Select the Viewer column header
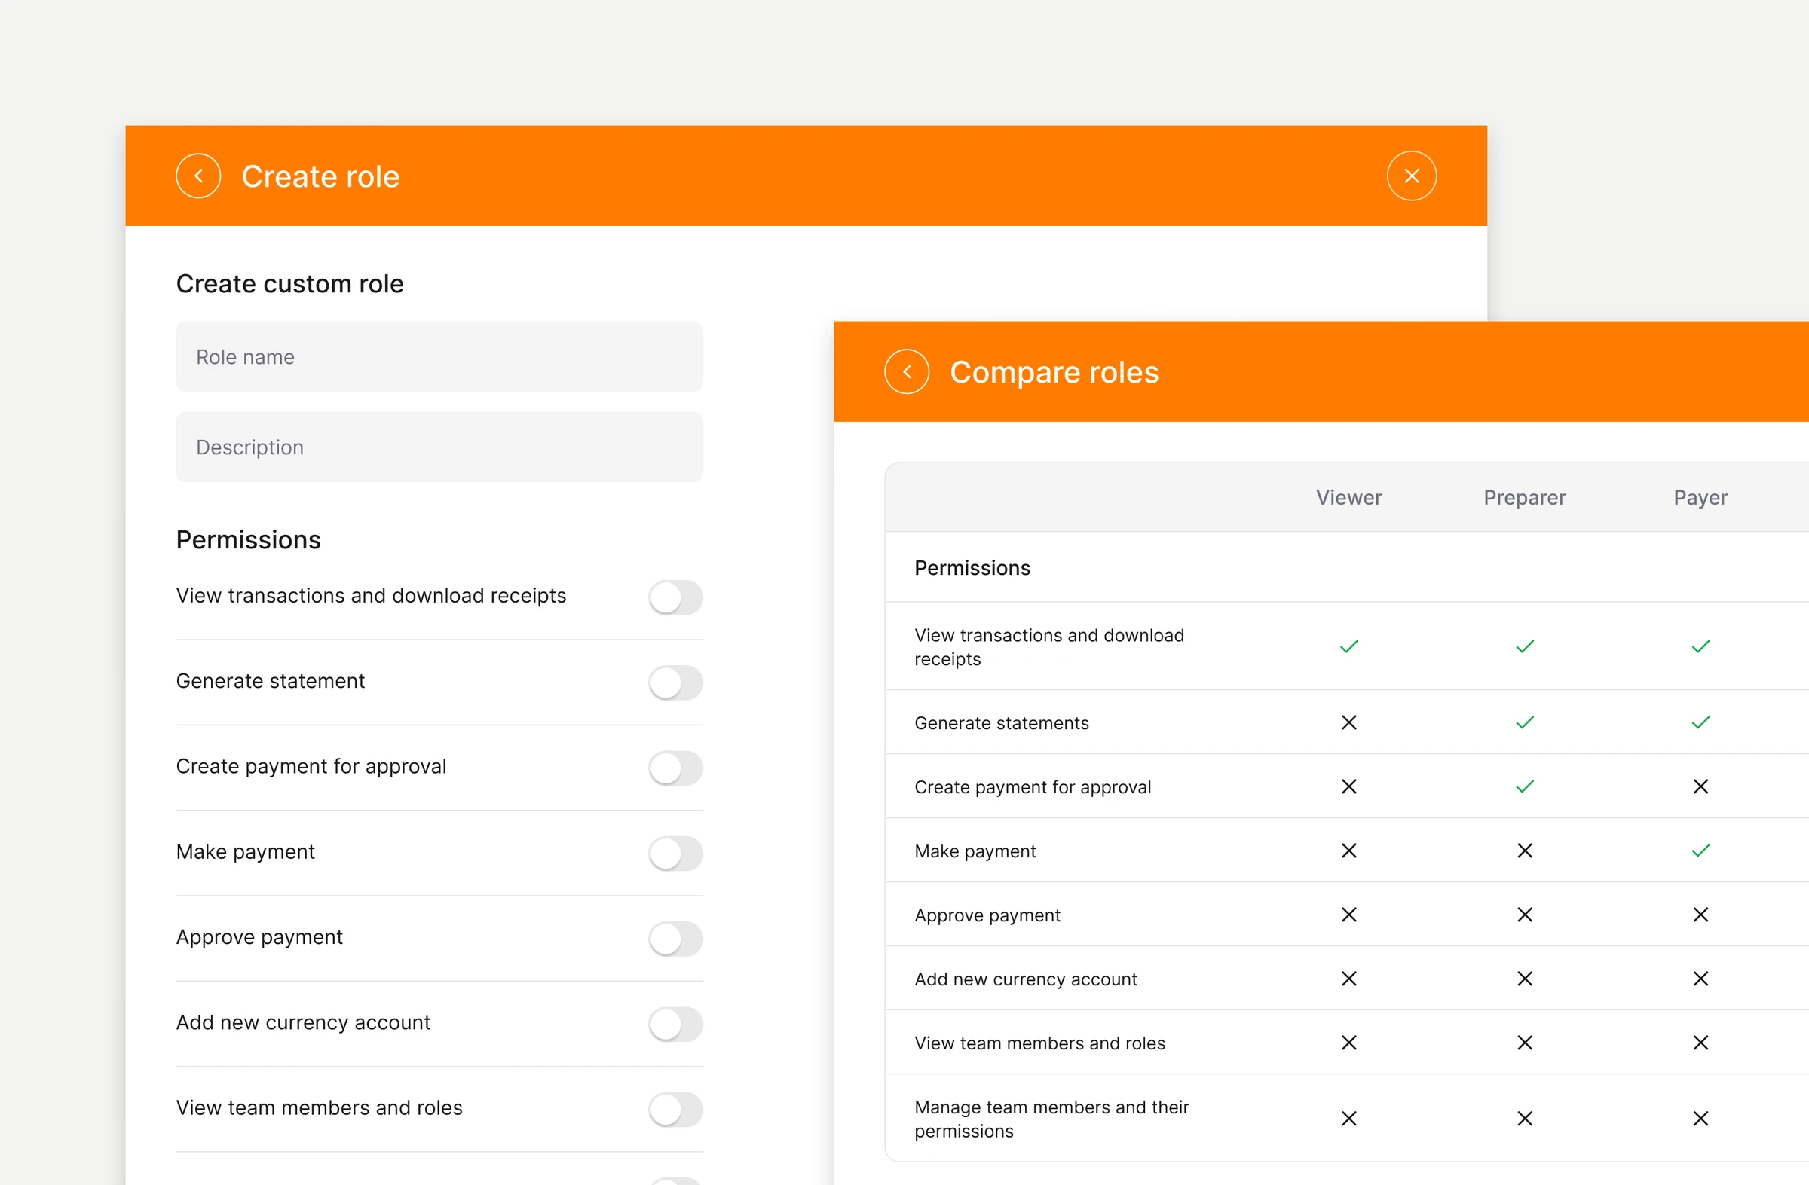 [x=1348, y=497]
